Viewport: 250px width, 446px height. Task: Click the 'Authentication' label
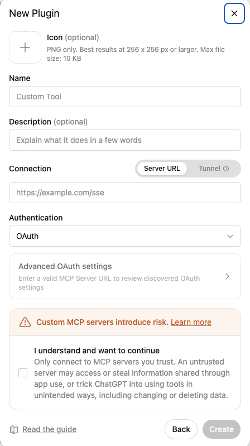coord(36,218)
